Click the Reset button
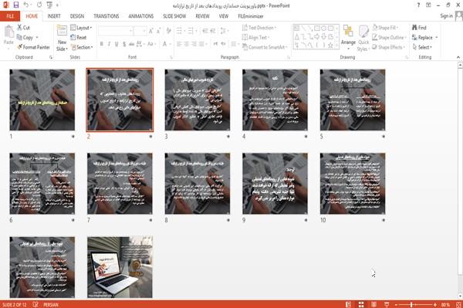This screenshot has width=463, height=308. 79,38
